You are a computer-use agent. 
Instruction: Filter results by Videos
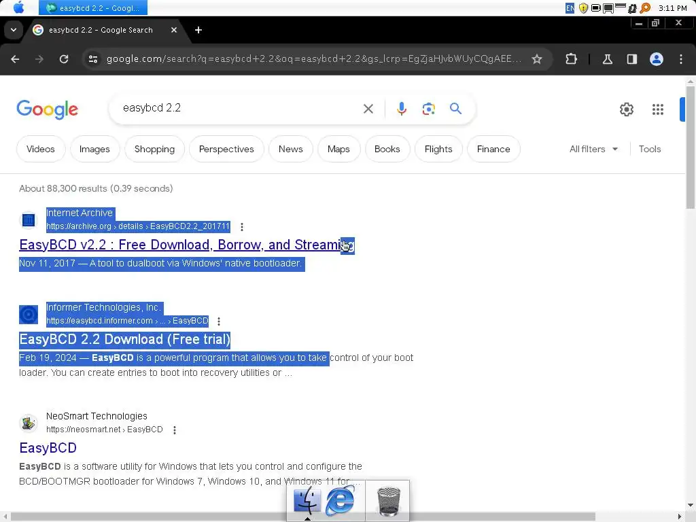coord(40,149)
